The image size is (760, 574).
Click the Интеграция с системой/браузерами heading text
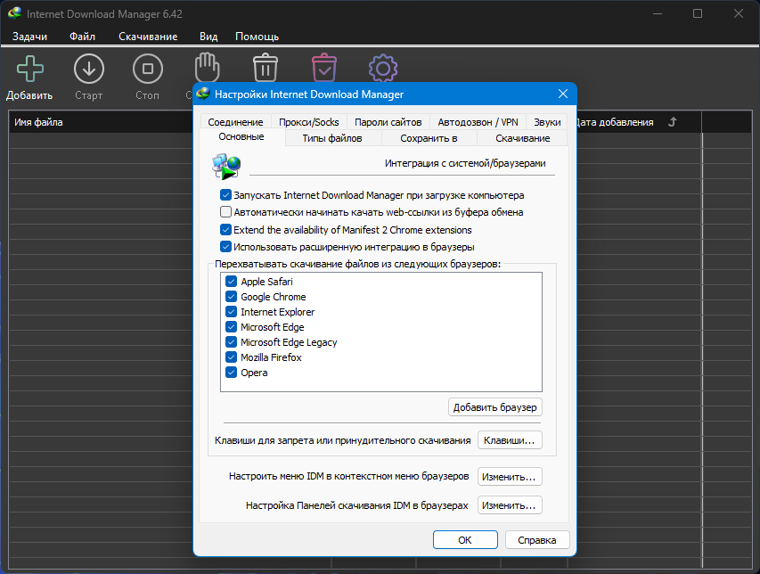[465, 163]
